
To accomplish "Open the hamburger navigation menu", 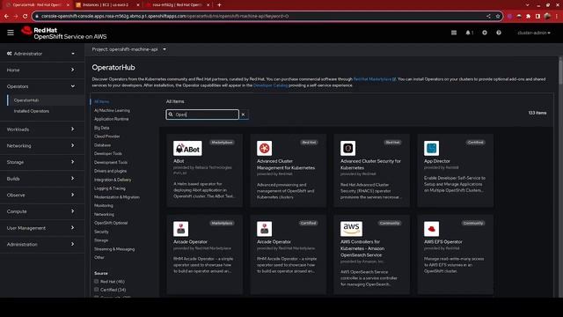I will click(x=11, y=33).
